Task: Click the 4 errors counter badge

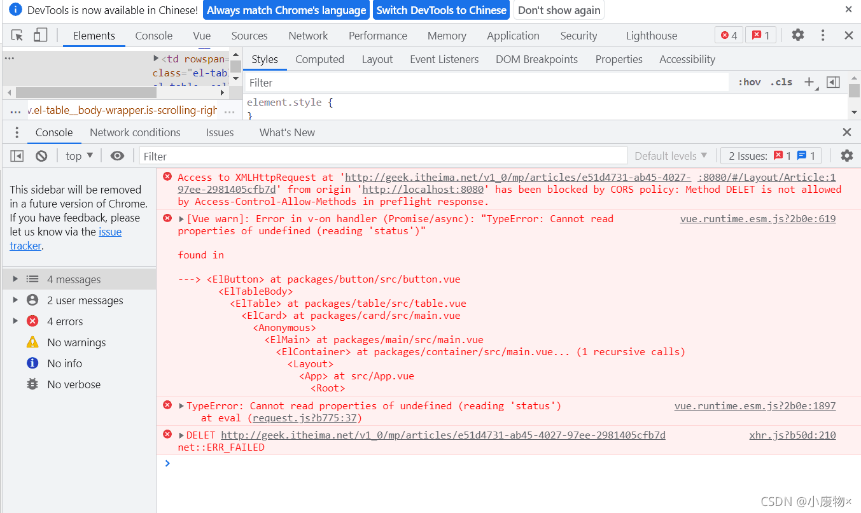Action: pos(729,36)
